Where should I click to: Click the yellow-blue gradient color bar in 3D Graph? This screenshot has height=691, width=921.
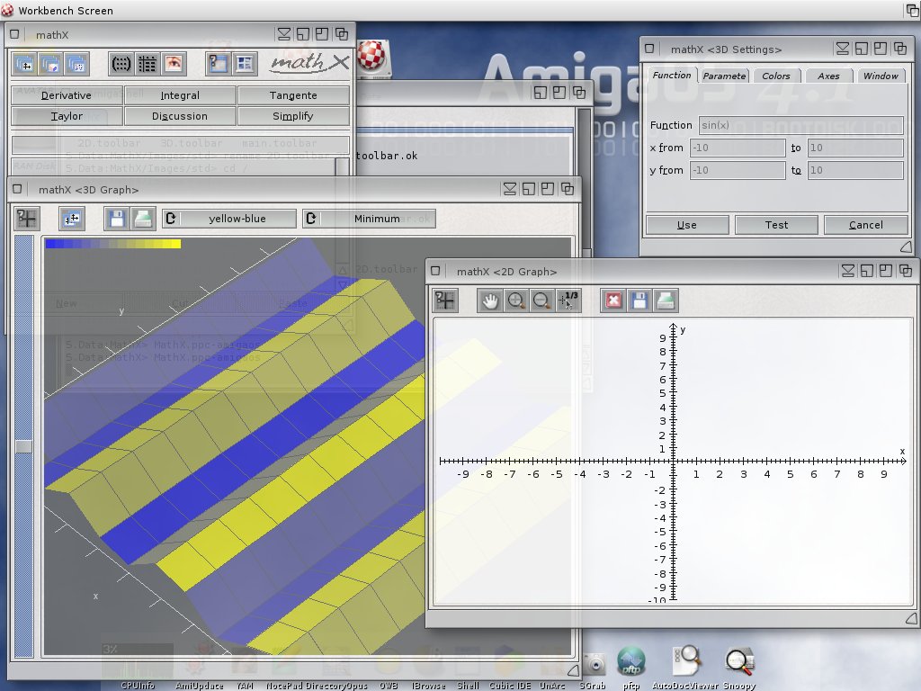112,243
